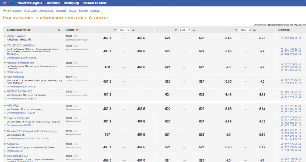Click the green status dot beside Заман "Ершын"

[5, 36]
